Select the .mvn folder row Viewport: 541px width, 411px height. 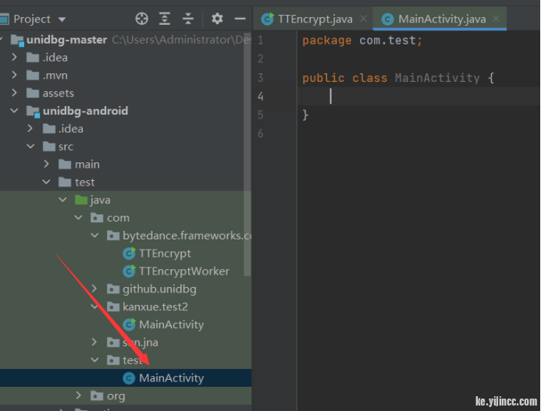(x=126, y=75)
